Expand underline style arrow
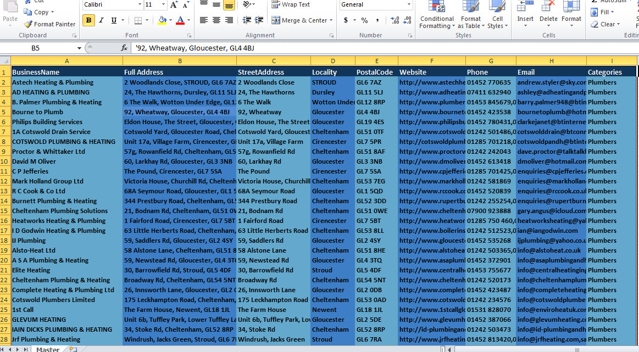Viewport: 639px width, 352px height. 123,20
